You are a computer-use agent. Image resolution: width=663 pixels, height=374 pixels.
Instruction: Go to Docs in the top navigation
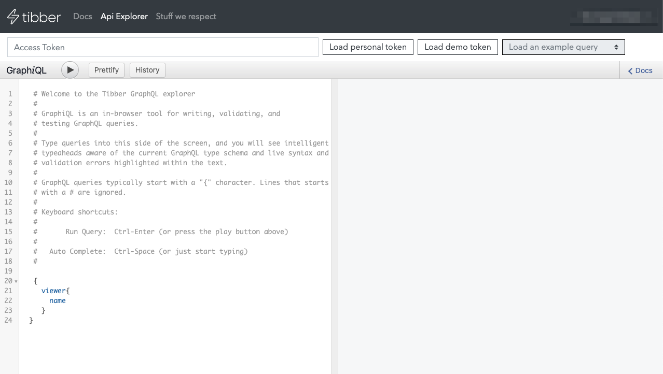point(82,17)
